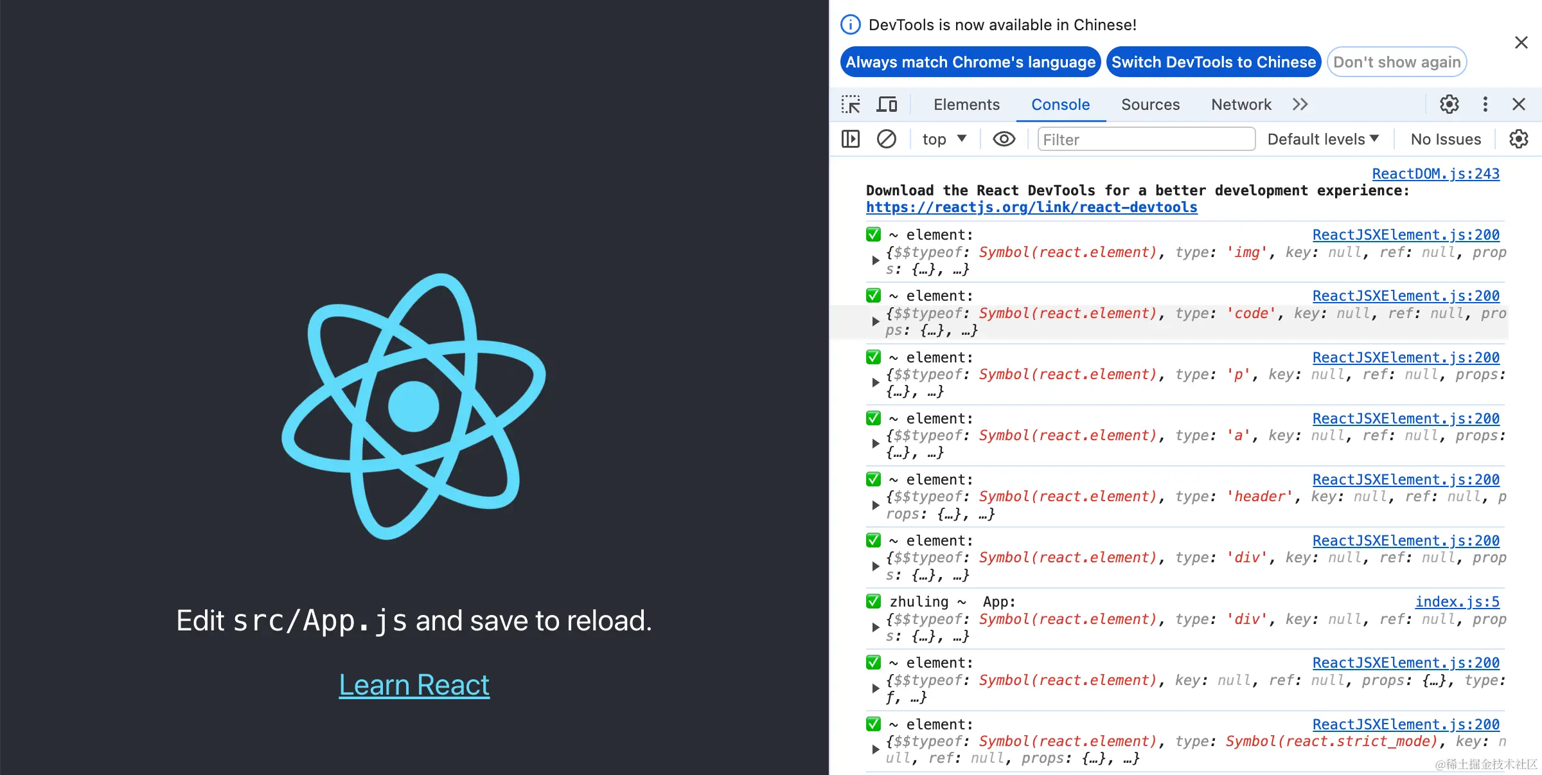Open the top context dropdown
The height and width of the screenshot is (775, 1542).
click(944, 139)
